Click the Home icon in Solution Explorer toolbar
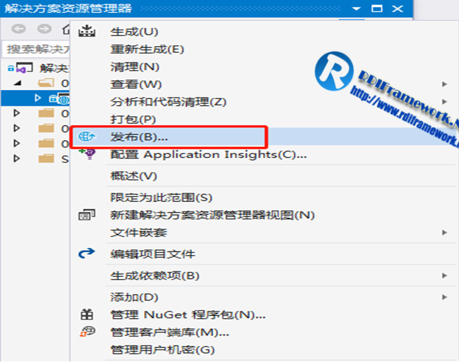Image resolution: width=459 pixels, height=362 pixels. tap(66, 29)
